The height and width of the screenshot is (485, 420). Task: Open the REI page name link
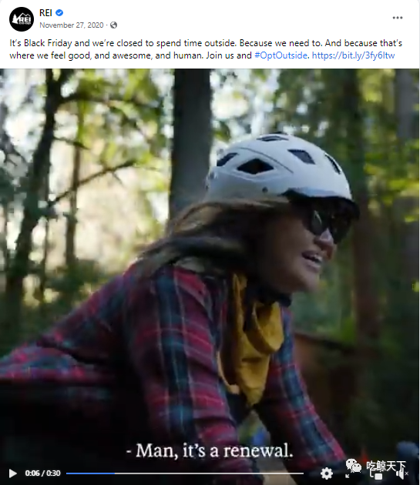(45, 12)
